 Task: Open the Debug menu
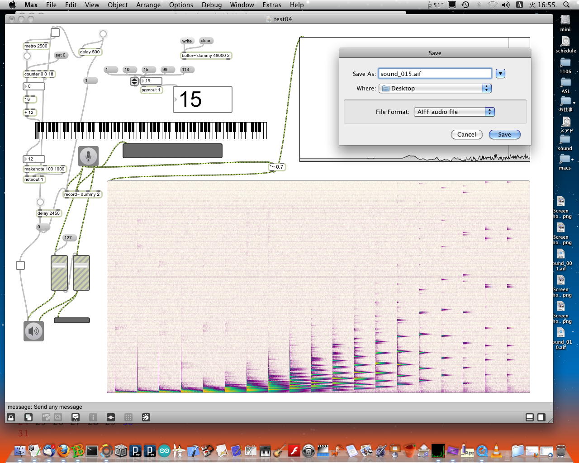(212, 5)
